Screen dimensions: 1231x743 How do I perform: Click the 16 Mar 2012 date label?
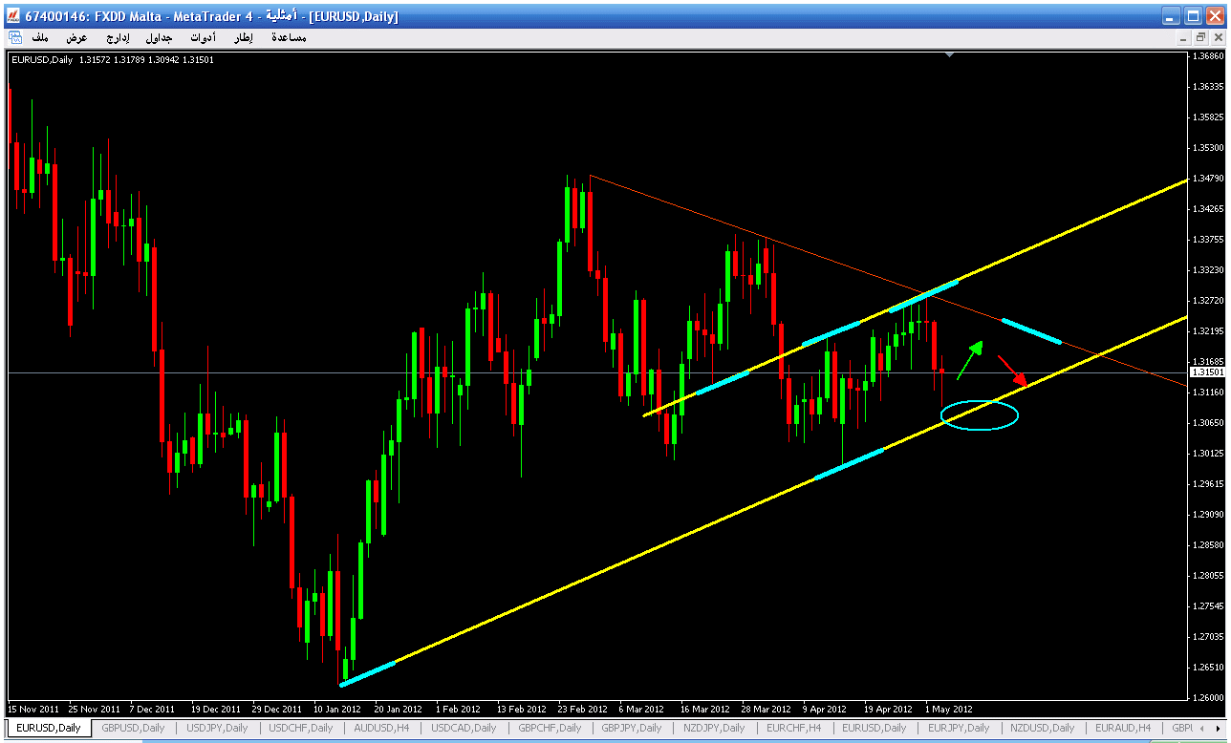click(x=705, y=710)
